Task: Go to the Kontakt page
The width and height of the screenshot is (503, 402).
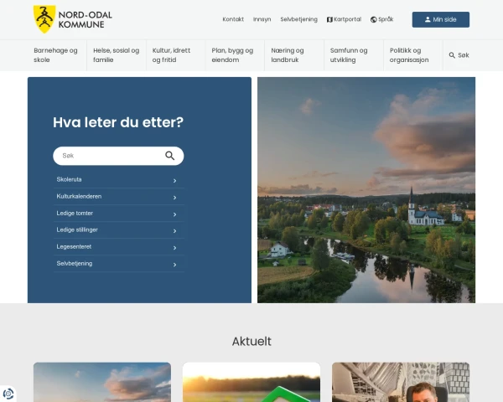Action: (233, 19)
